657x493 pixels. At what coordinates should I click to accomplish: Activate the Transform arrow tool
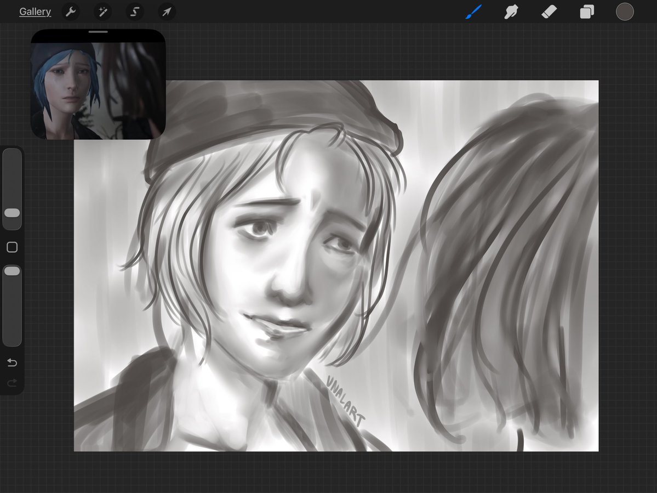pyautogui.click(x=167, y=12)
